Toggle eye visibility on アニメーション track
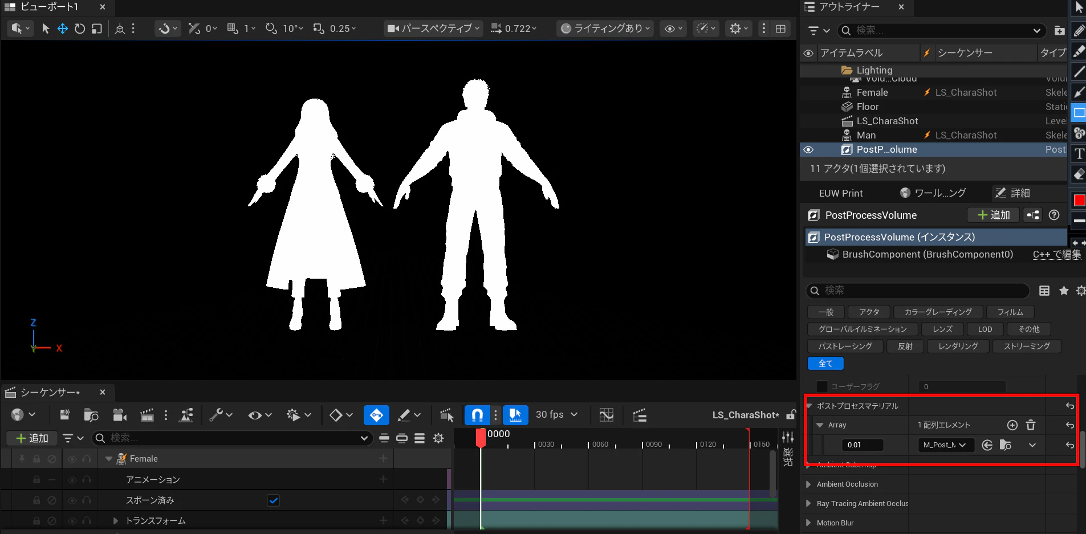Screen dimensions: 1086x534 point(72,480)
